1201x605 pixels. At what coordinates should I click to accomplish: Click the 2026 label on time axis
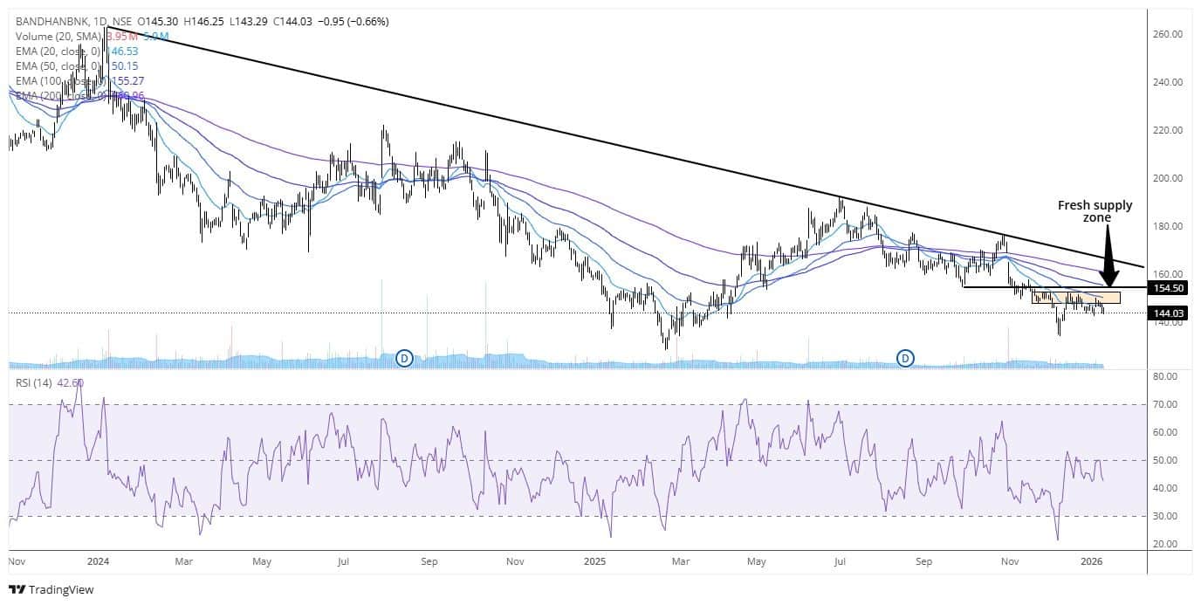point(1091,563)
